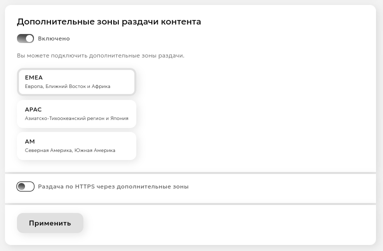Viewport: 383px width, 251px height.
Task: Click the AM title text
Action: click(30, 141)
